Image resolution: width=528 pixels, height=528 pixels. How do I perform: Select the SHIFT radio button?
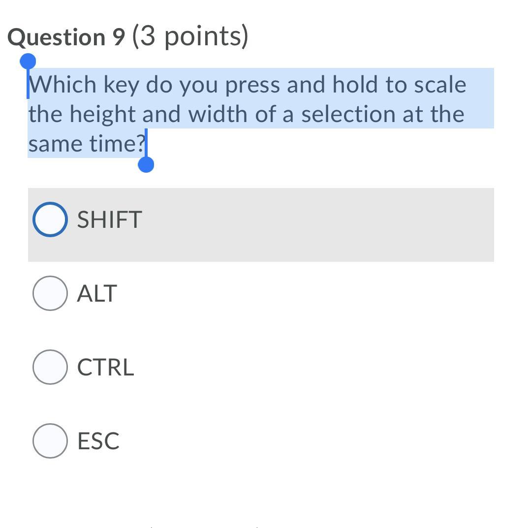coord(50,219)
